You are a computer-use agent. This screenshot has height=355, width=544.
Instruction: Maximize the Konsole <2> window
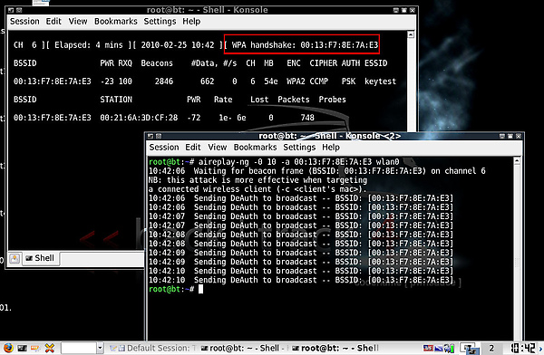tap(510, 136)
